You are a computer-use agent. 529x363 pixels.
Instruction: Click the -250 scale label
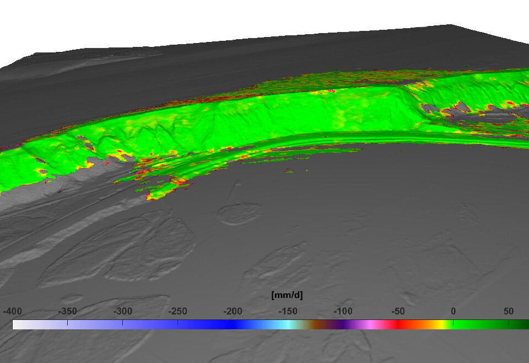pyautogui.click(x=177, y=311)
